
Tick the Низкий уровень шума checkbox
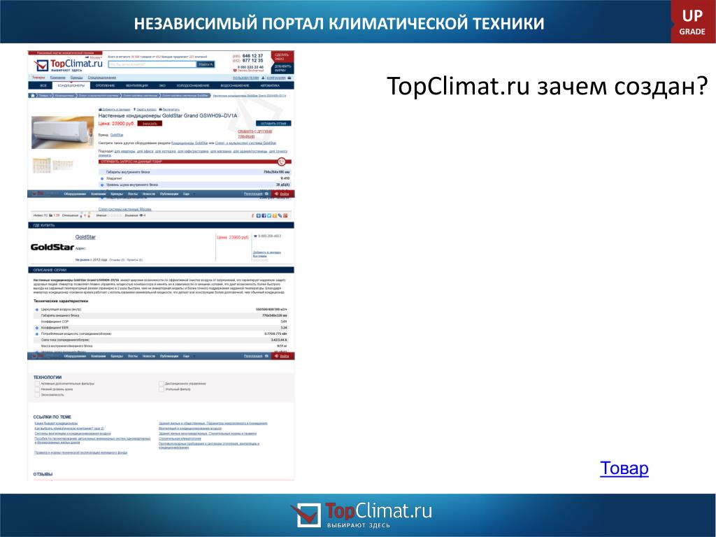click(37, 389)
